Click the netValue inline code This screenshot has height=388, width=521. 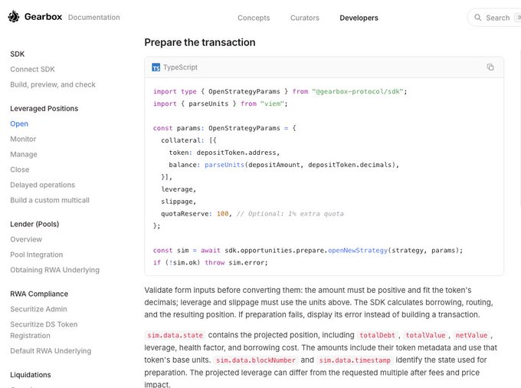pyautogui.click(x=471, y=335)
